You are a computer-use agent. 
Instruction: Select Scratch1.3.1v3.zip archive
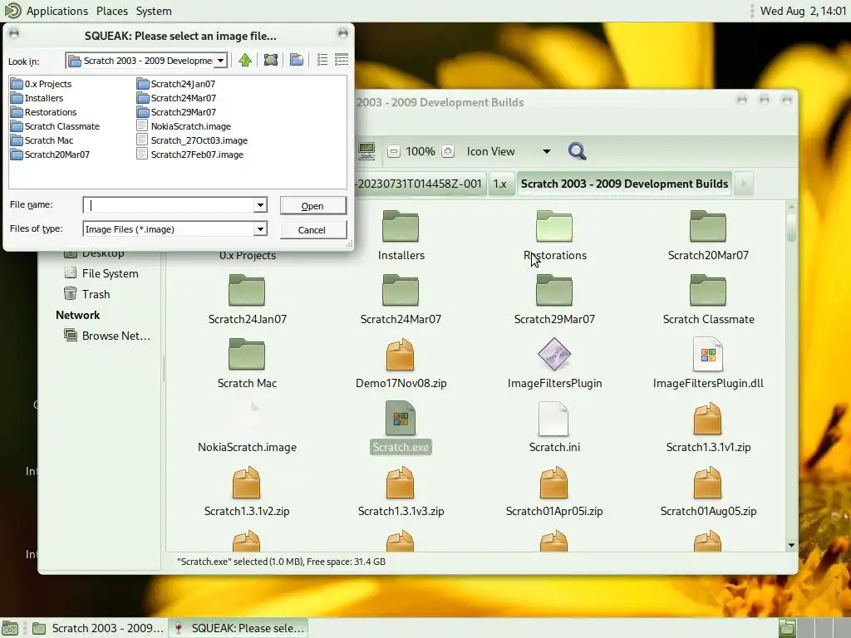[x=401, y=492]
